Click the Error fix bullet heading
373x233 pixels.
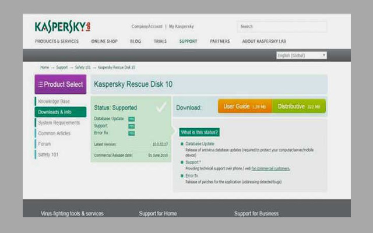click(192, 175)
